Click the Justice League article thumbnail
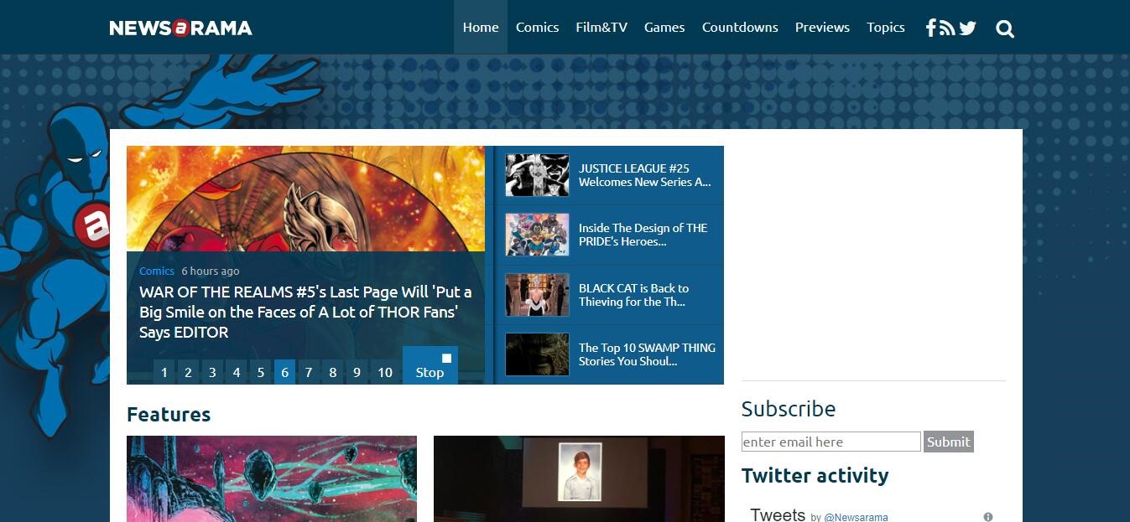The width and height of the screenshot is (1130, 522). point(537,175)
